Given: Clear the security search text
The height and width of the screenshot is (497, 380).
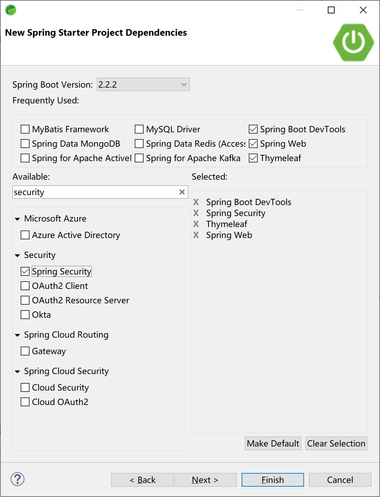Looking at the screenshot, I should click(182, 192).
